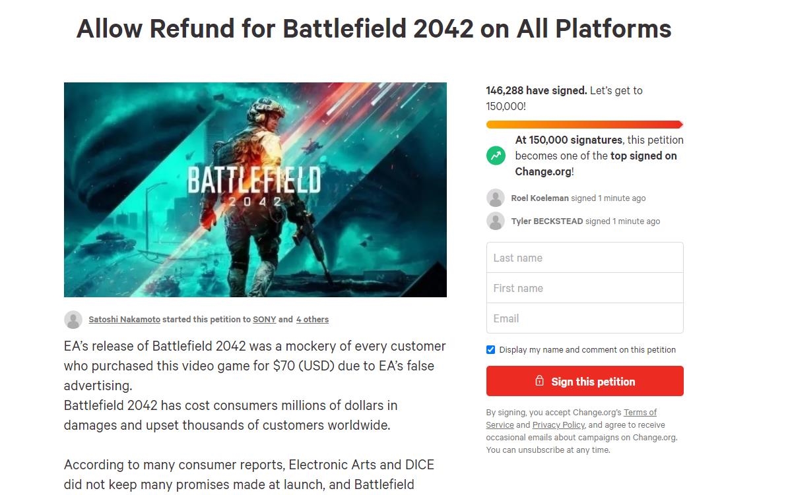Viewport: 790px width, 495px height.
Task: Click Tyler BECKSTEAD's name in recent signers
Action: pyautogui.click(x=546, y=221)
